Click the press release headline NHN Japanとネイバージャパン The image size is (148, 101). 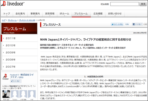coord(86,39)
